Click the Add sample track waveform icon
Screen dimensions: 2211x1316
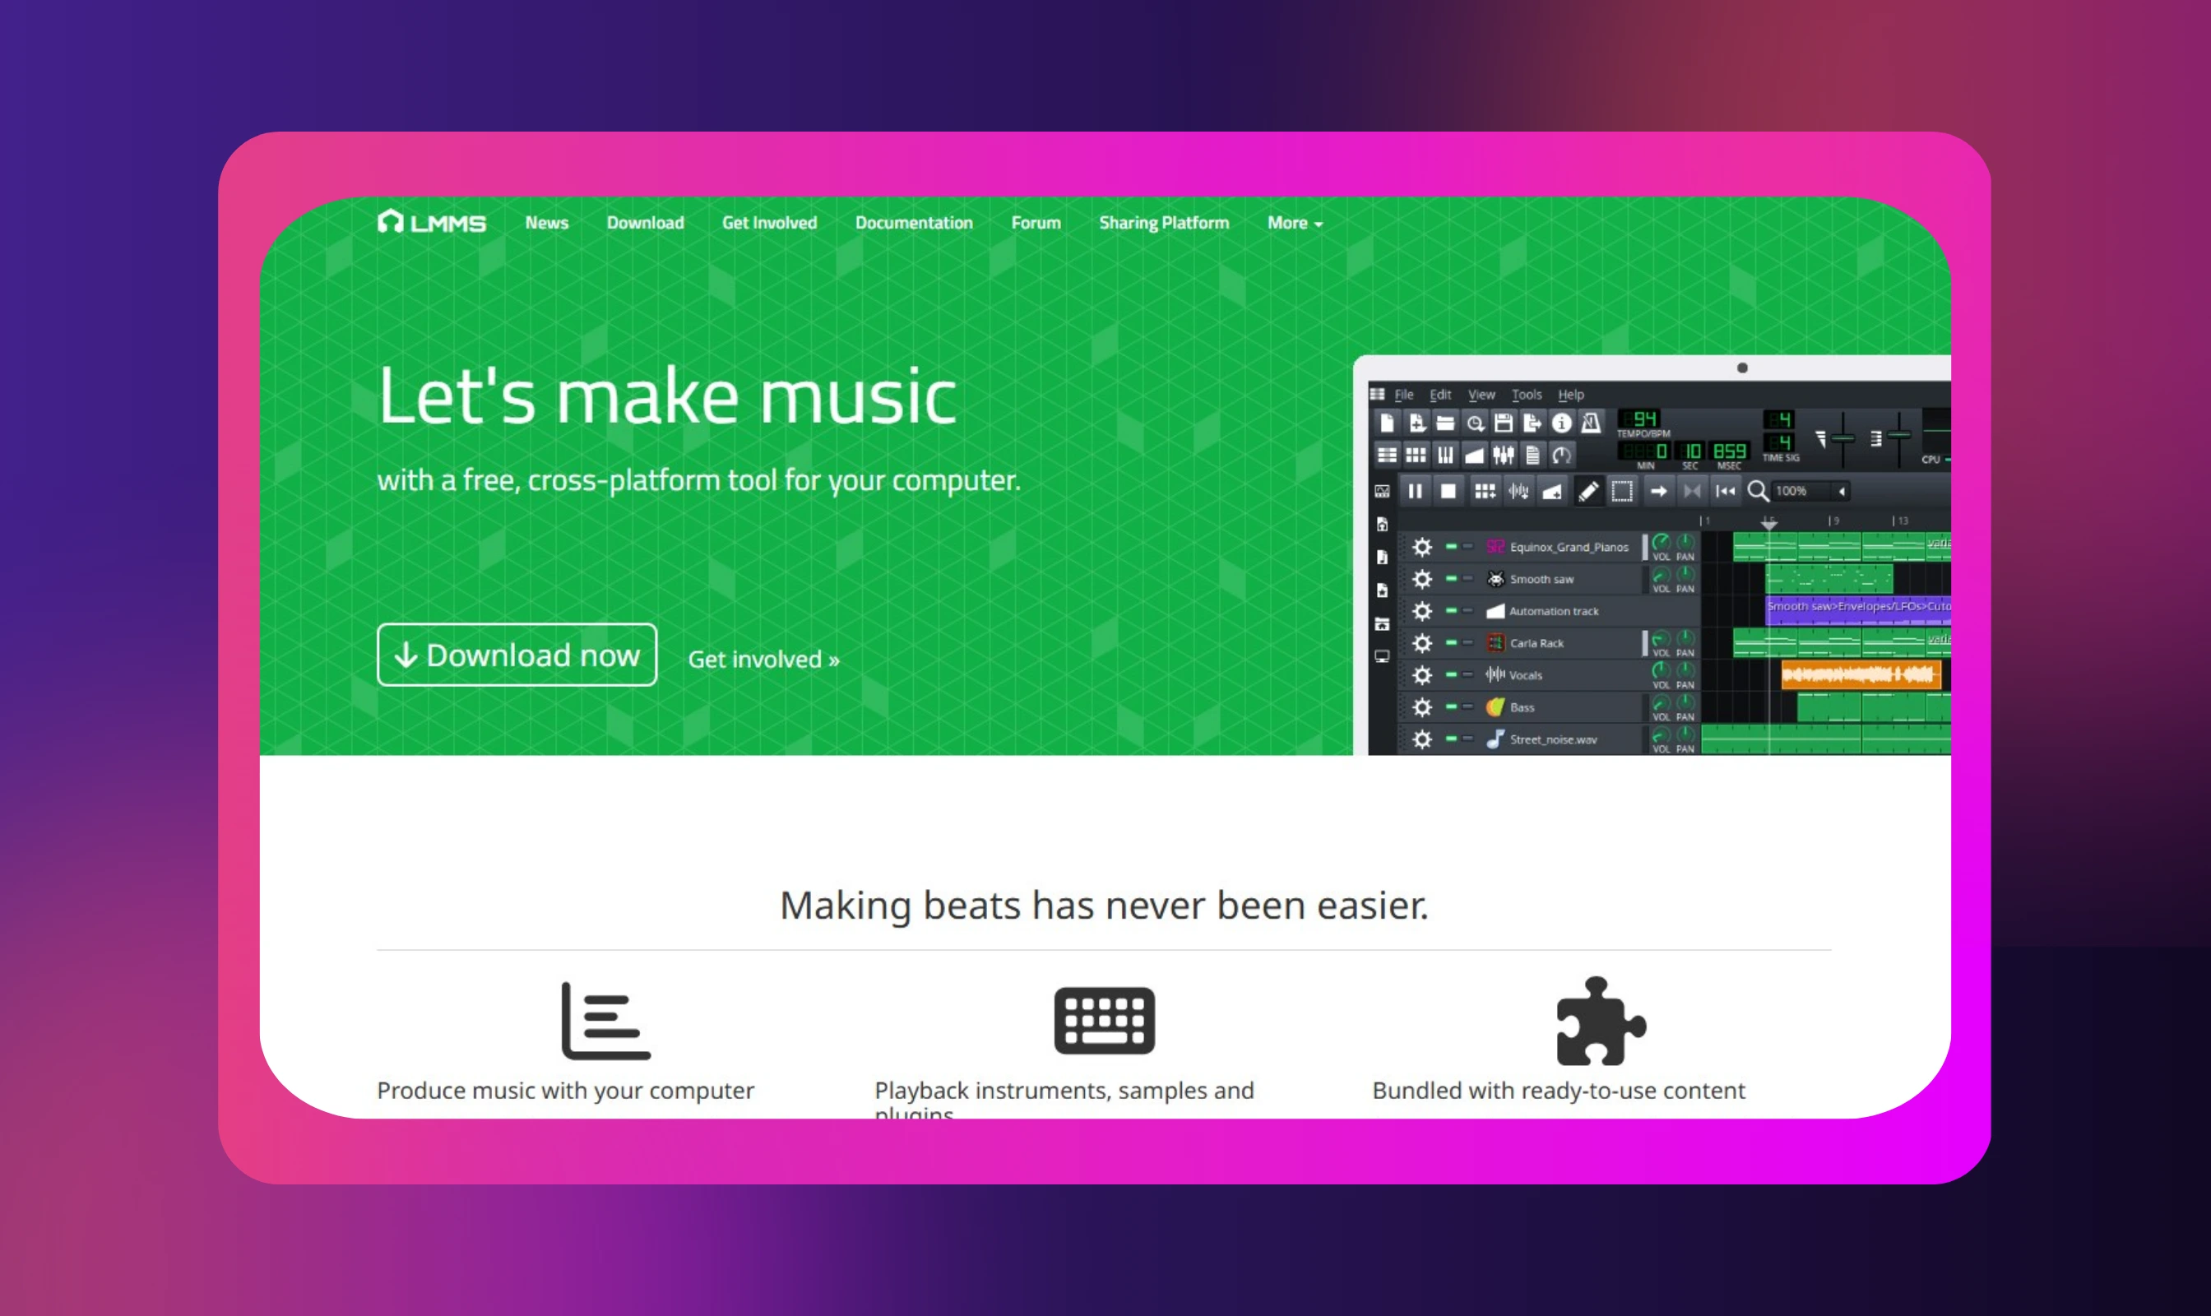point(1518,491)
